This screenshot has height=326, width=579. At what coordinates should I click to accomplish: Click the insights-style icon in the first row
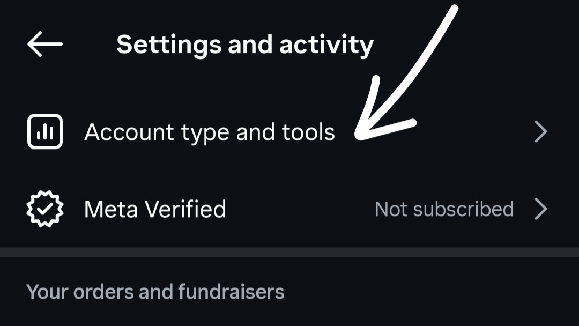tap(44, 131)
